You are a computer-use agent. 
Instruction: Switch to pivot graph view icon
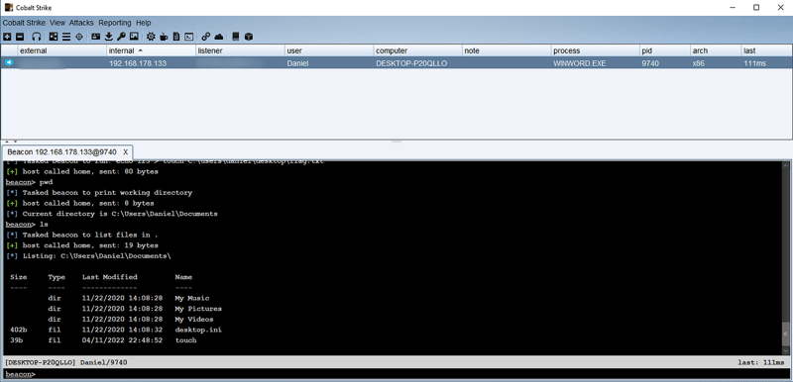click(54, 37)
